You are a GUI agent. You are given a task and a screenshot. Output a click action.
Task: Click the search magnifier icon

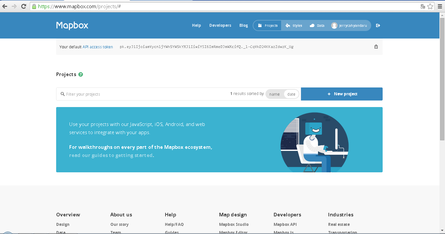[63, 94]
